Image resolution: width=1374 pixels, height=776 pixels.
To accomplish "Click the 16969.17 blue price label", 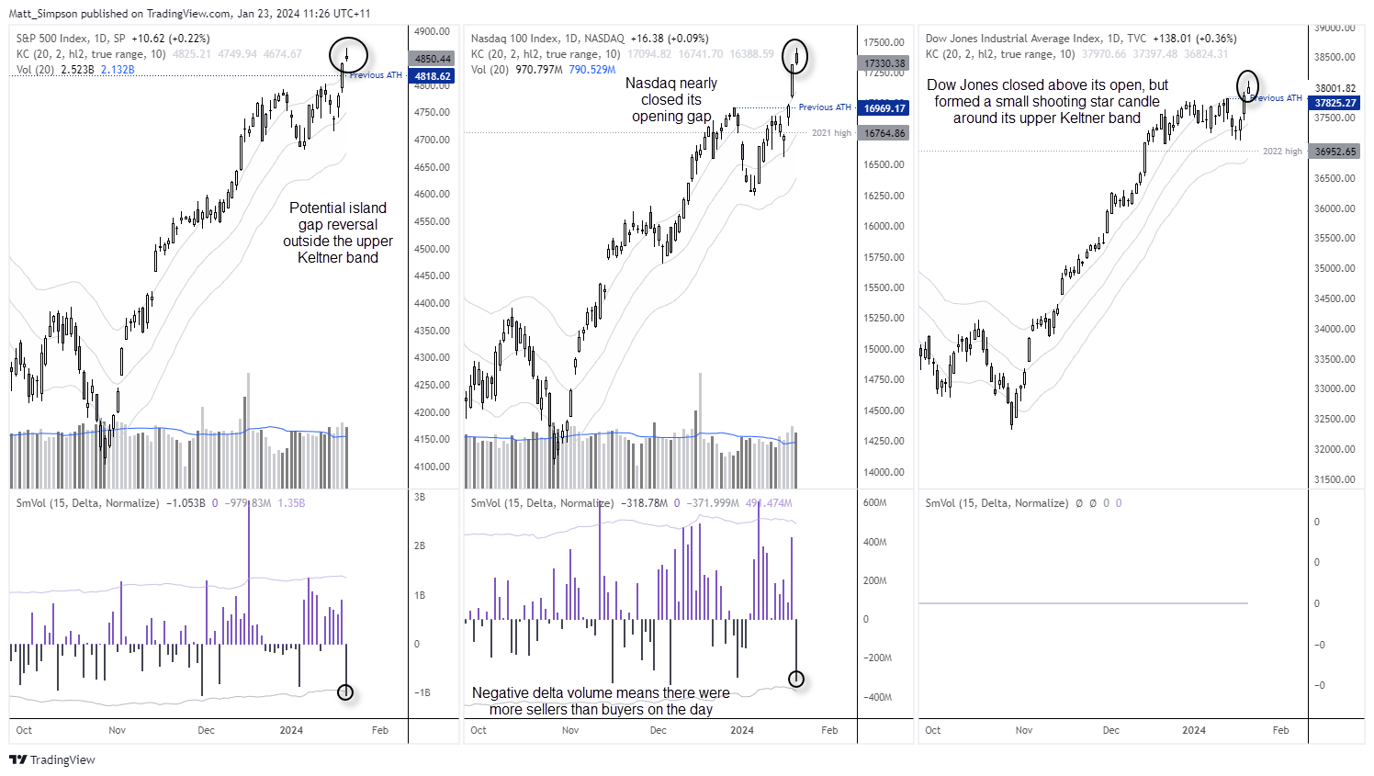I will click(x=884, y=108).
